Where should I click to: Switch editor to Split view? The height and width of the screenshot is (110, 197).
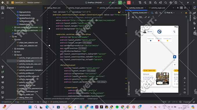click(x=181, y=8)
